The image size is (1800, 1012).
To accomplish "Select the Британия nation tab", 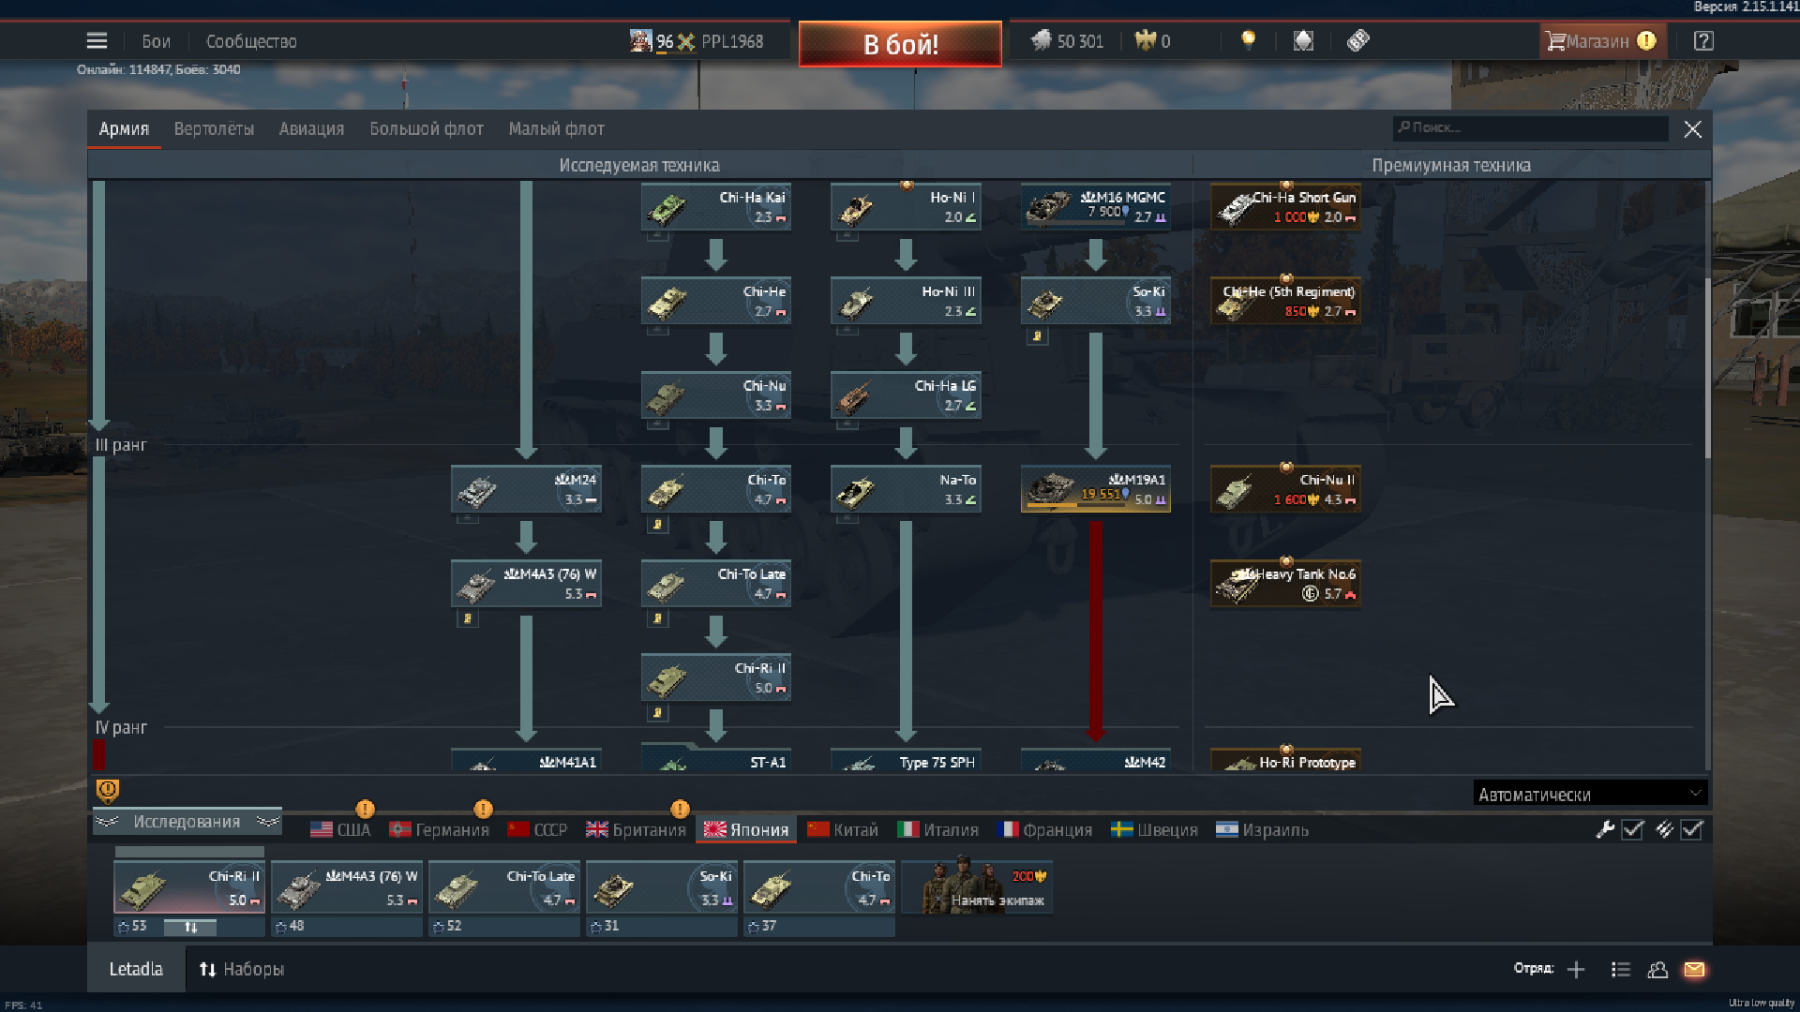I will click(x=637, y=829).
